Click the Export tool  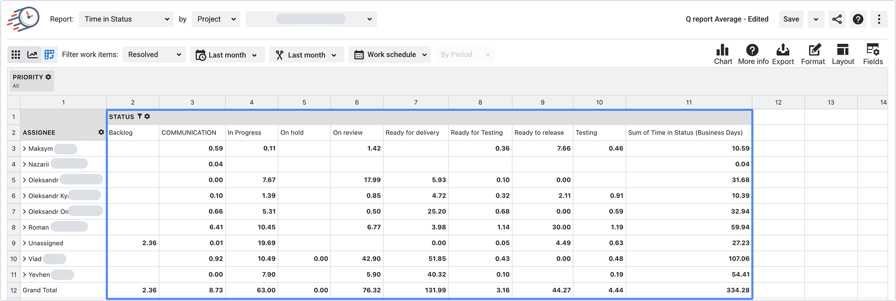[x=783, y=55]
